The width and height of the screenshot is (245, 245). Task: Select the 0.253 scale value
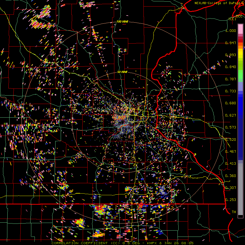231,200
